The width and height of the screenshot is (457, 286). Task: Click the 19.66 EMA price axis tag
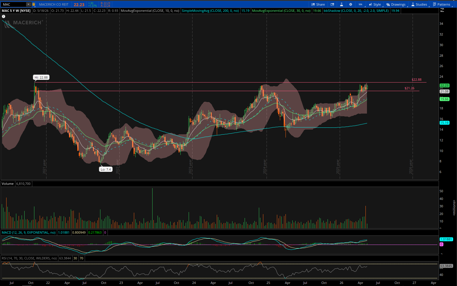point(444,99)
